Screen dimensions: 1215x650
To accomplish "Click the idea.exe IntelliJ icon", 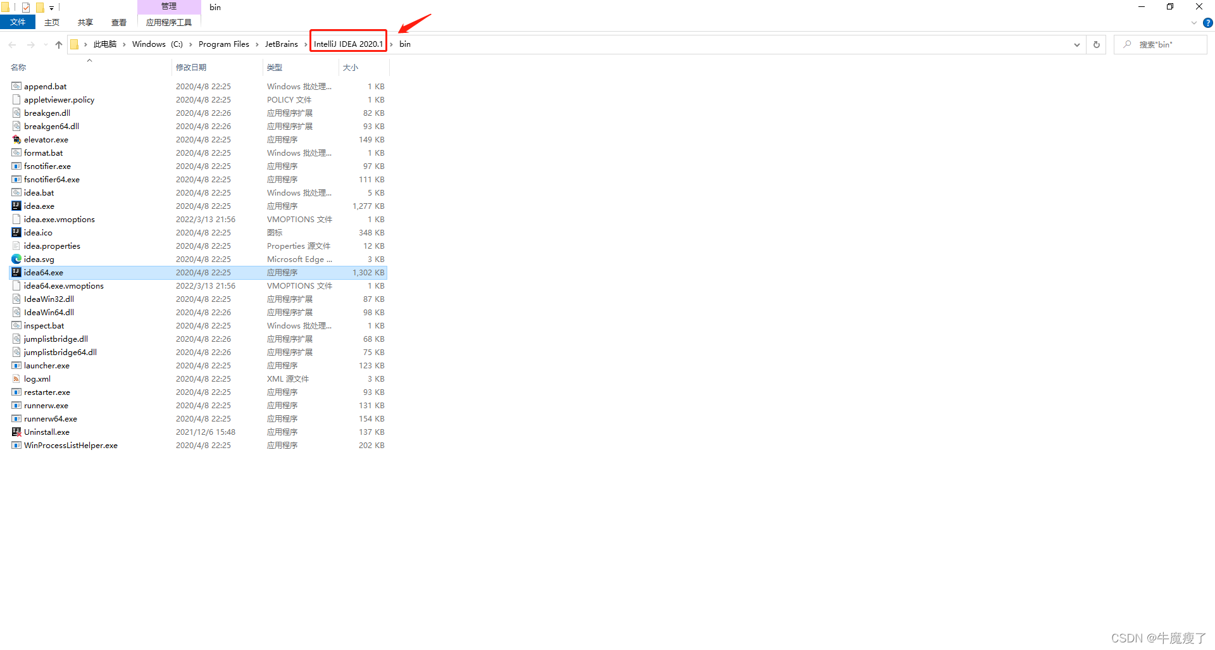I will [16, 206].
